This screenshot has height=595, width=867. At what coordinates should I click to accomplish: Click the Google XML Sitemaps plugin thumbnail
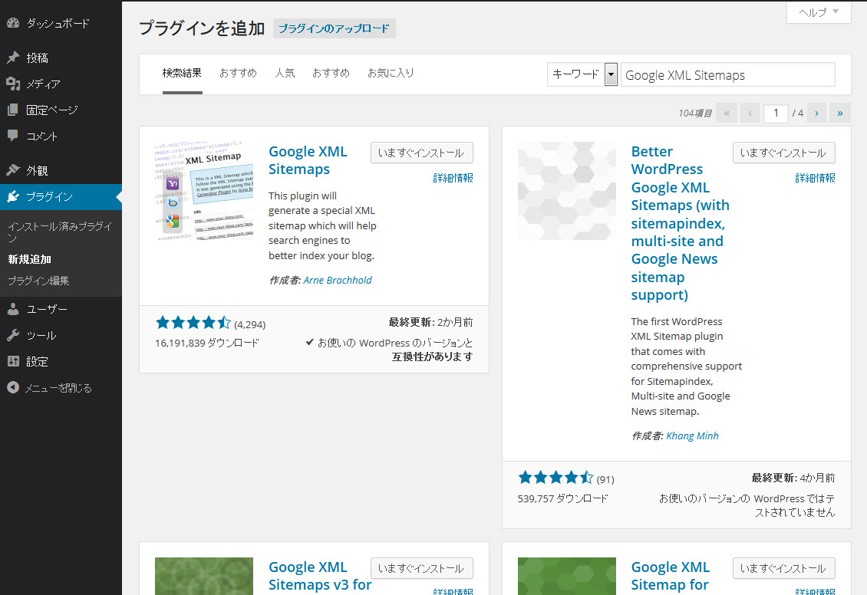tap(204, 191)
